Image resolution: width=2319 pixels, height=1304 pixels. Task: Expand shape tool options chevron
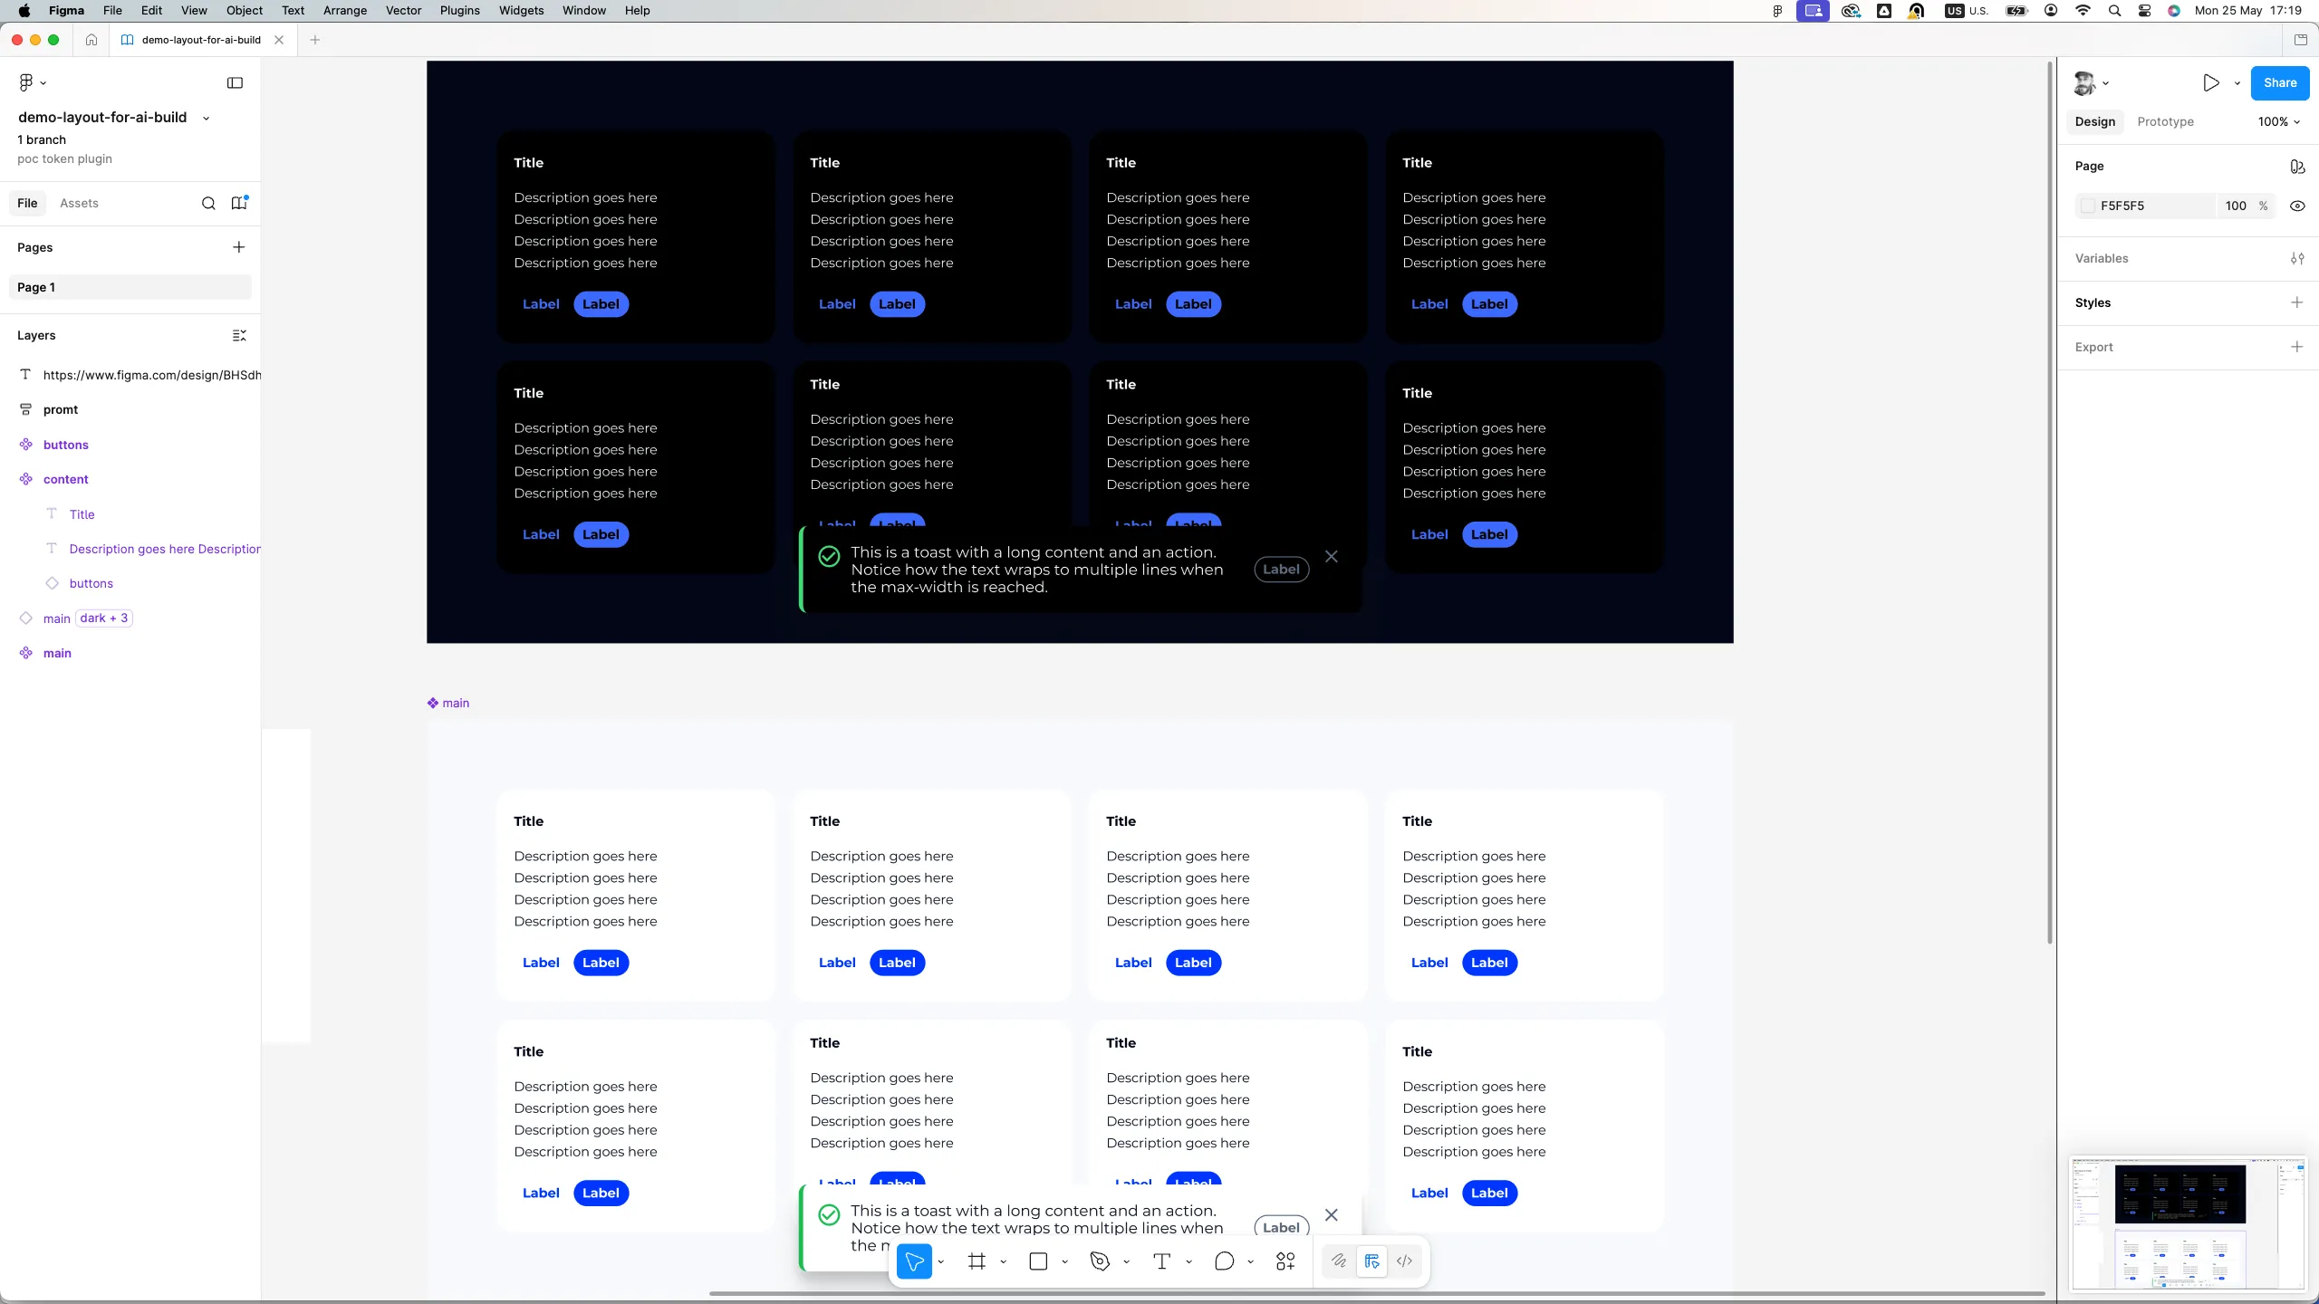pyautogui.click(x=1064, y=1261)
